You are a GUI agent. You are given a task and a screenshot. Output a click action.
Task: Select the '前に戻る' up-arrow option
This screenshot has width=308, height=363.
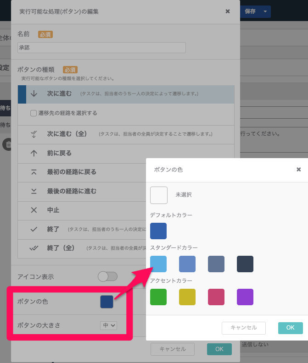pyautogui.click(x=59, y=153)
